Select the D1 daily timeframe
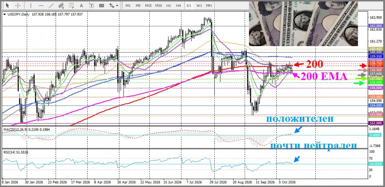The width and height of the screenshot is (385, 187). 189,5
